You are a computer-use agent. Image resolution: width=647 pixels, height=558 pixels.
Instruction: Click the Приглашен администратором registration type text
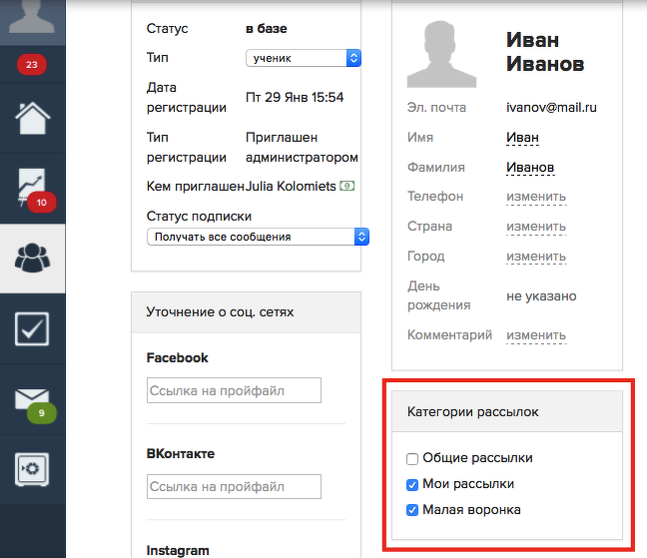pyautogui.click(x=302, y=147)
